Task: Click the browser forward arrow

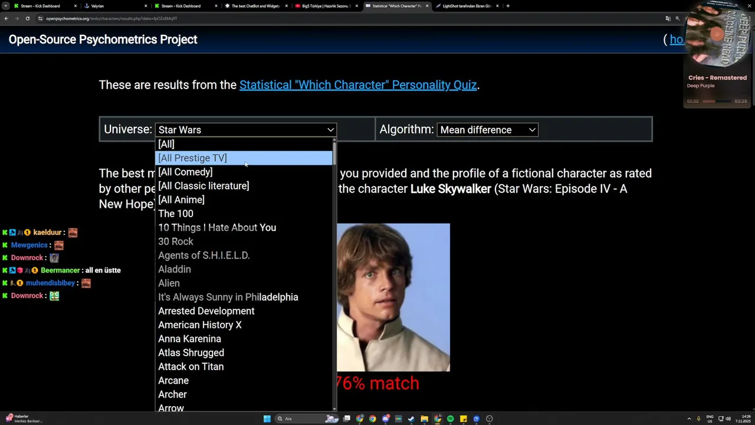Action: point(17,18)
